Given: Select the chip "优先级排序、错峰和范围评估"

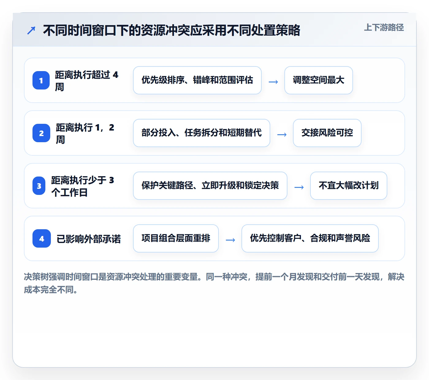Looking at the screenshot, I should pyautogui.click(x=197, y=80).
